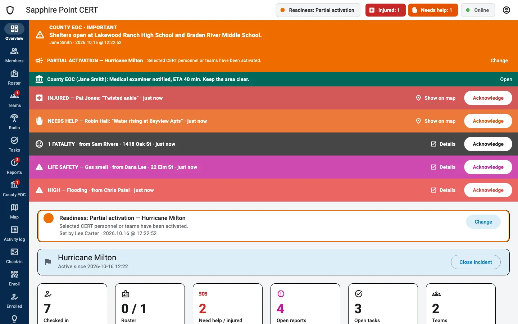This screenshot has width=518, height=324.
Task: Open the Teams stat card
Action: 461,304
